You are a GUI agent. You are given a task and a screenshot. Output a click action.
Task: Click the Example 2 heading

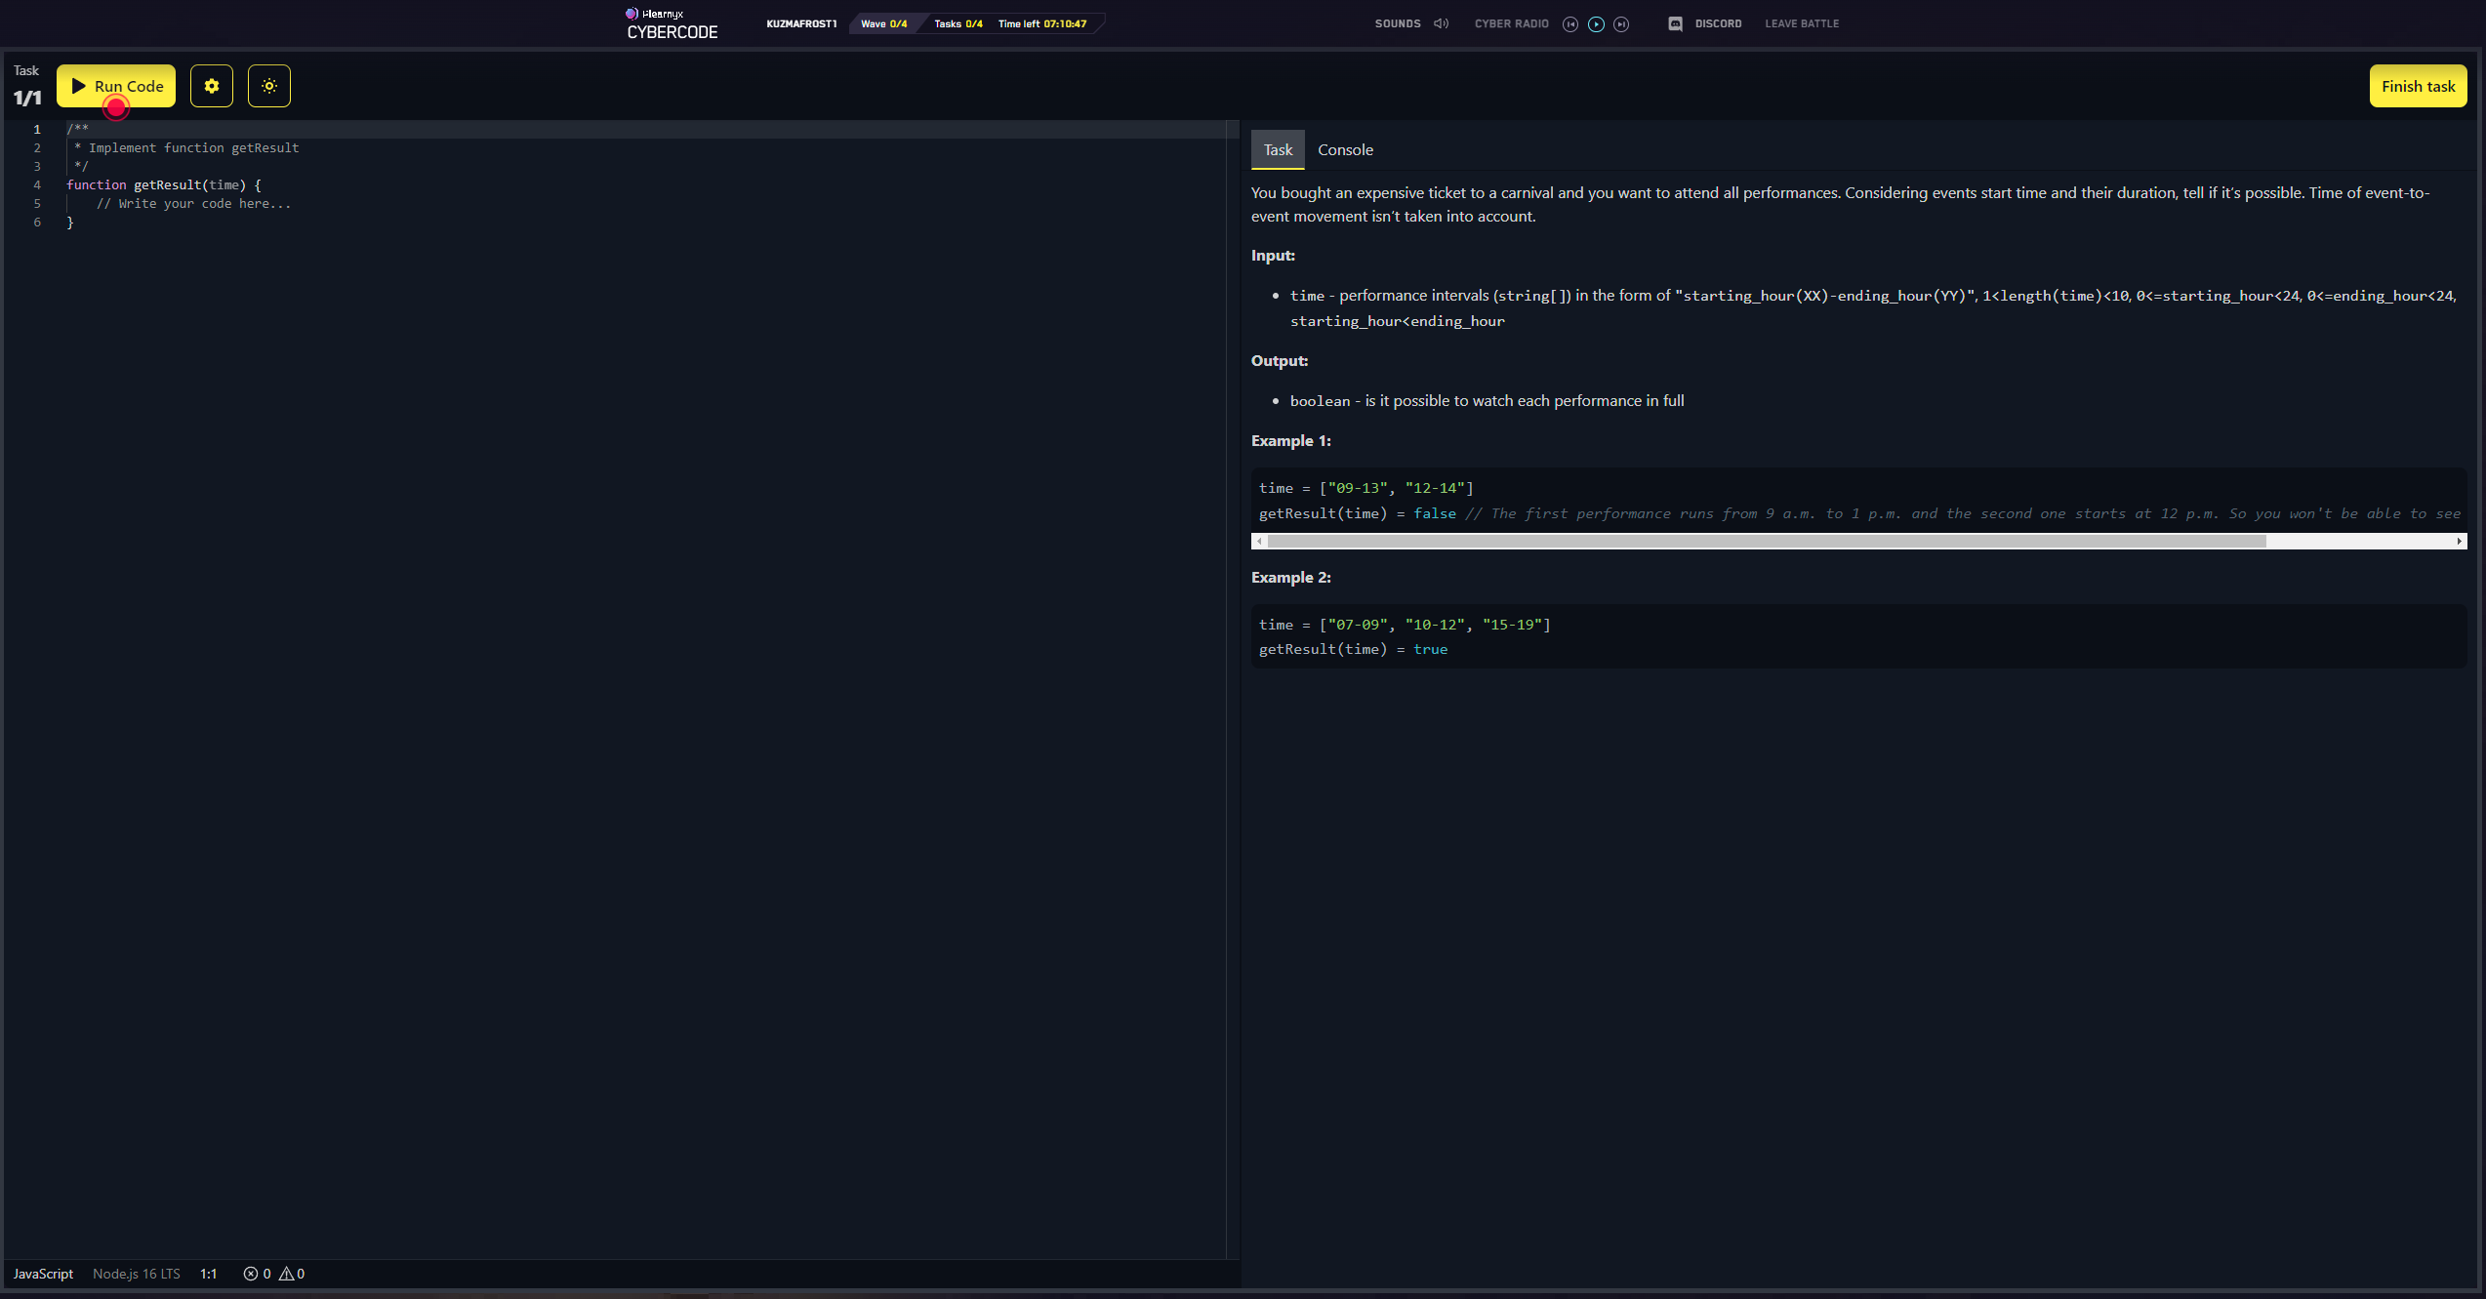point(1291,577)
